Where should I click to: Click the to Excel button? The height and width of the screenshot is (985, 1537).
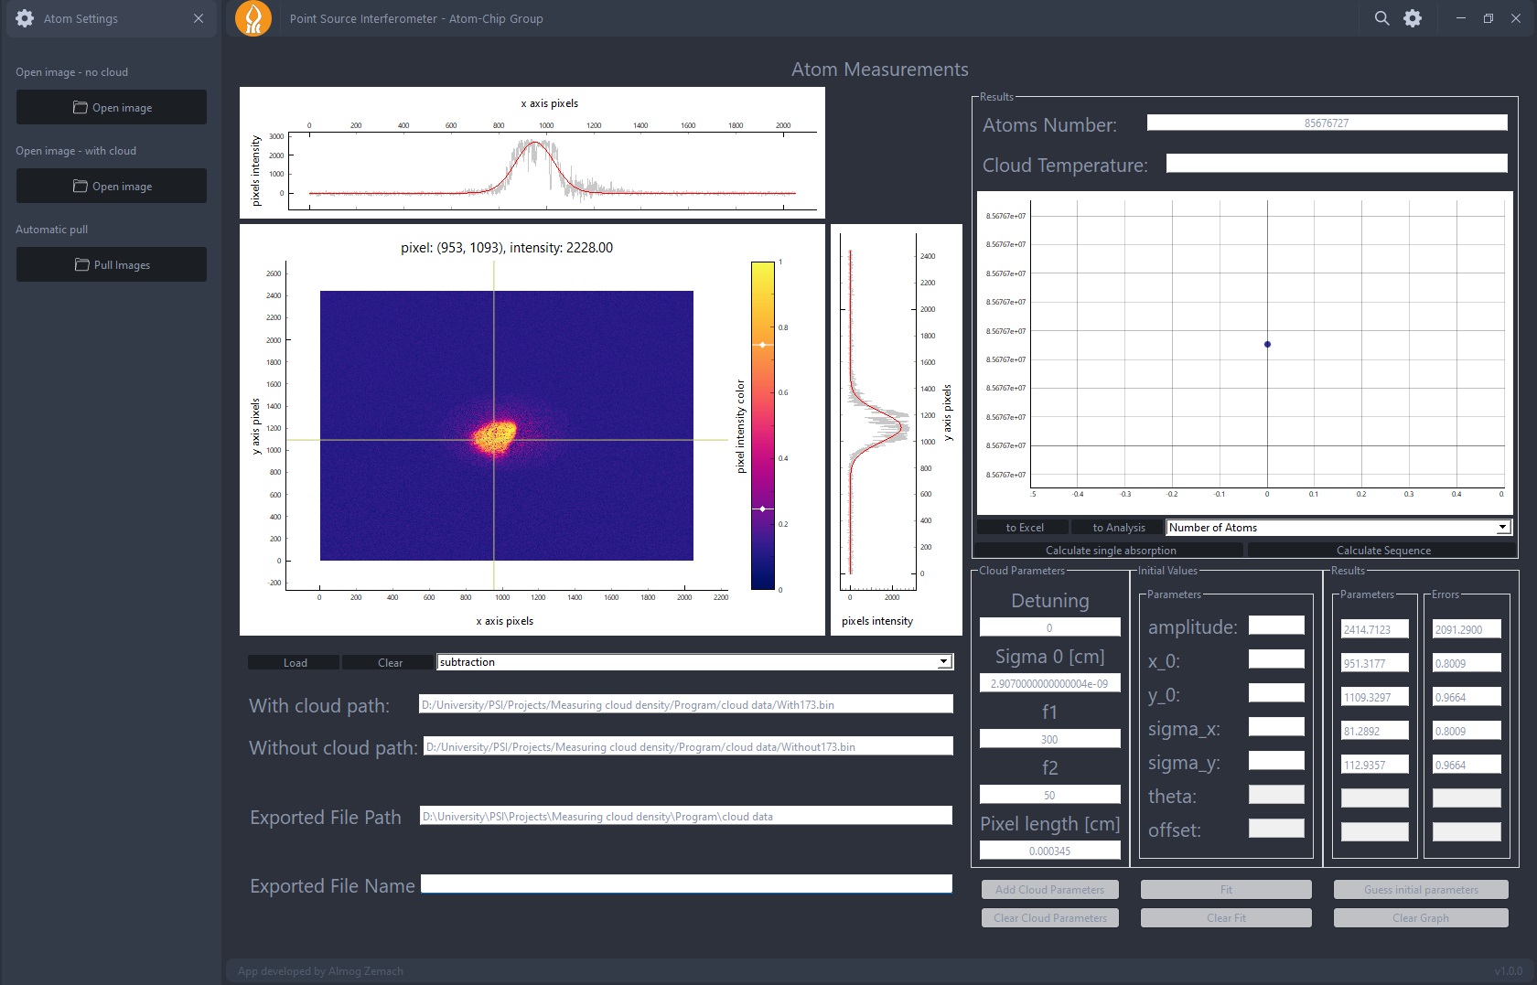click(x=1024, y=528)
